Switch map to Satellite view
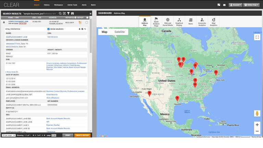The height and width of the screenshot is (148, 263). pos(120,32)
